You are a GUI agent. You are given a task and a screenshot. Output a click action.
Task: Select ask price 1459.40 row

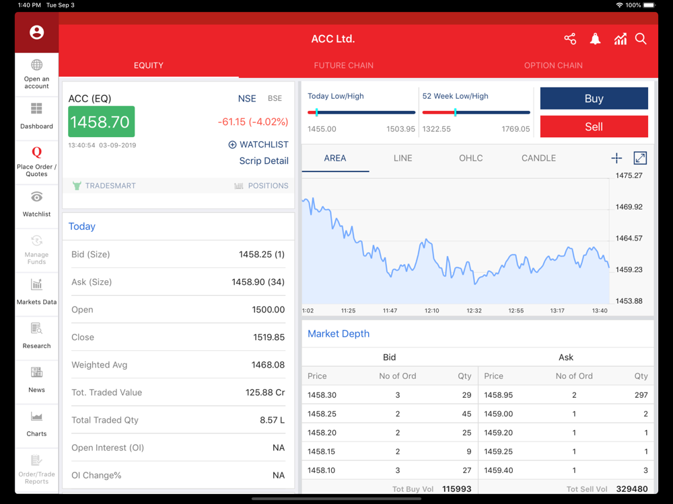(566, 470)
